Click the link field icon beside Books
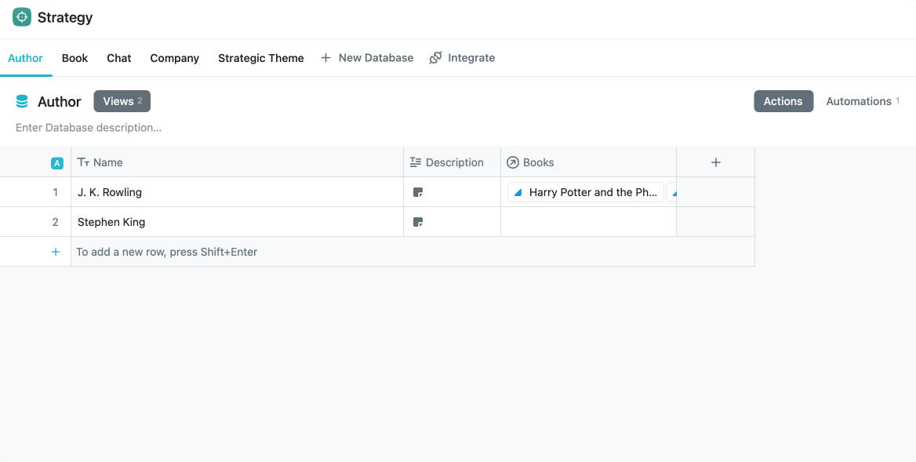This screenshot has width=916, height=462. pos(513,162)
